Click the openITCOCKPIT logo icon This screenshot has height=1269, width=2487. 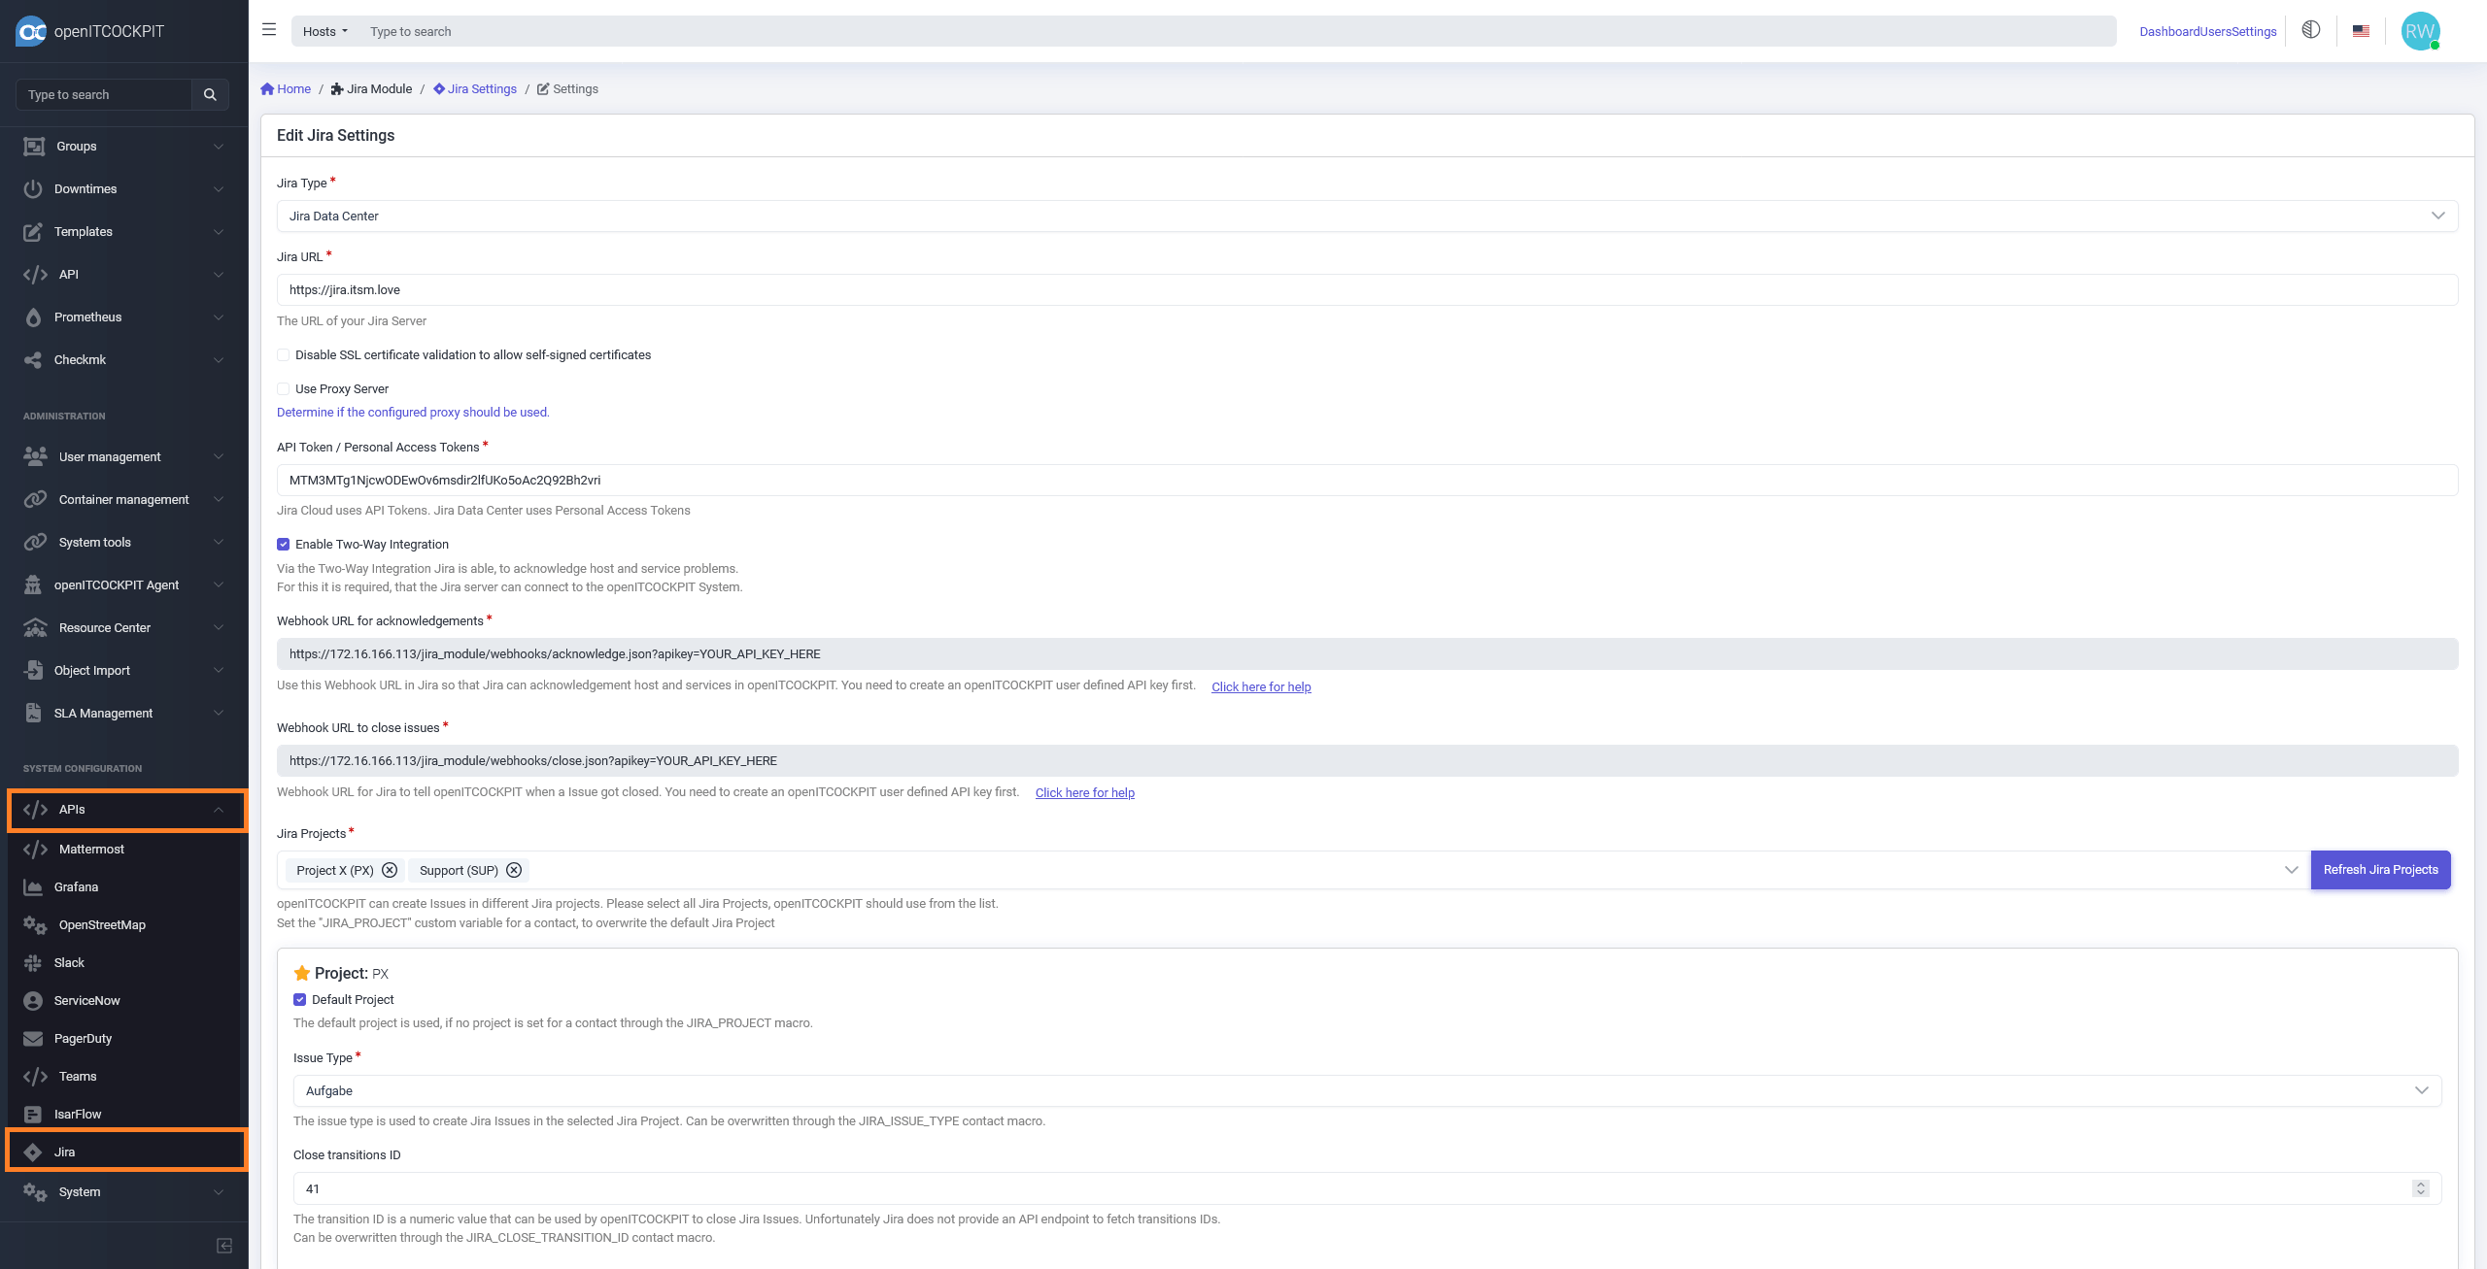[x=31, y=31]
